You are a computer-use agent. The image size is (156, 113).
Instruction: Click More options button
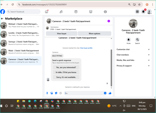(95, 34)
